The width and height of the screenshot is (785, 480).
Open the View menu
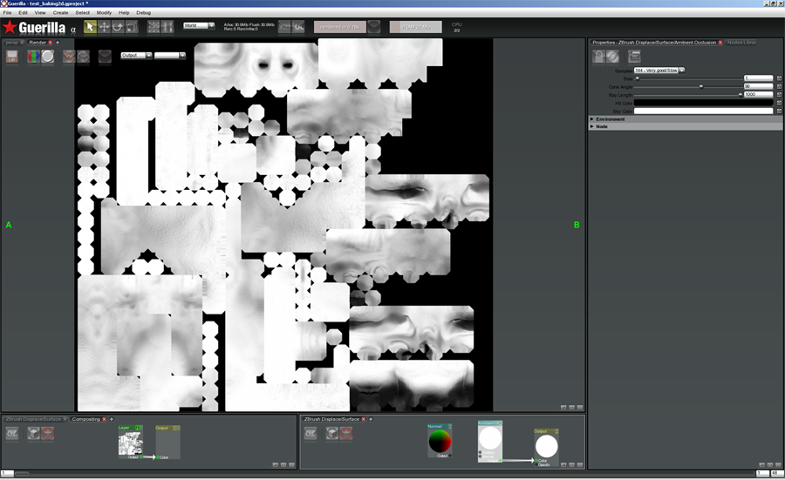coord(40,12)
